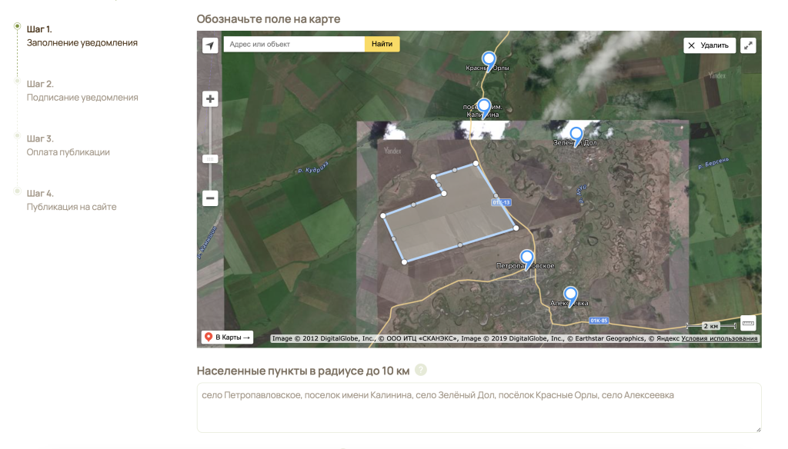Click the 01K-13 road label on the map

pyautogui.click(x=501, y=202)
